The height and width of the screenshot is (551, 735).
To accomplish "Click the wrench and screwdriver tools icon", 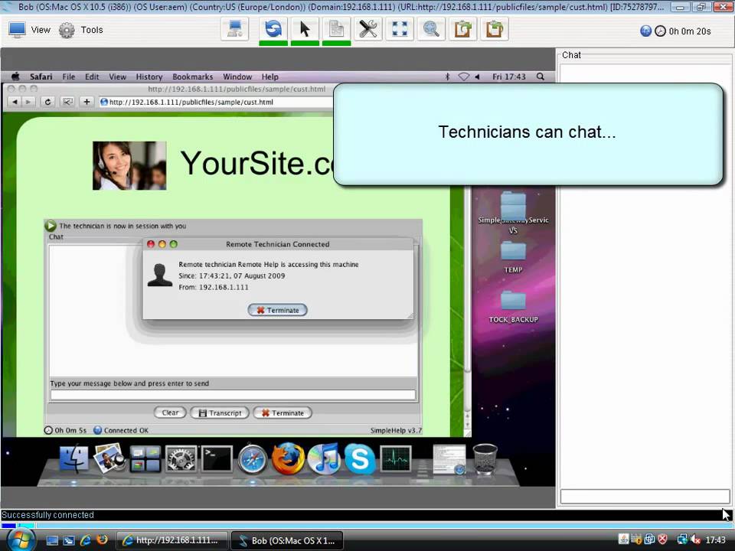I will click(x=368, y=29).
